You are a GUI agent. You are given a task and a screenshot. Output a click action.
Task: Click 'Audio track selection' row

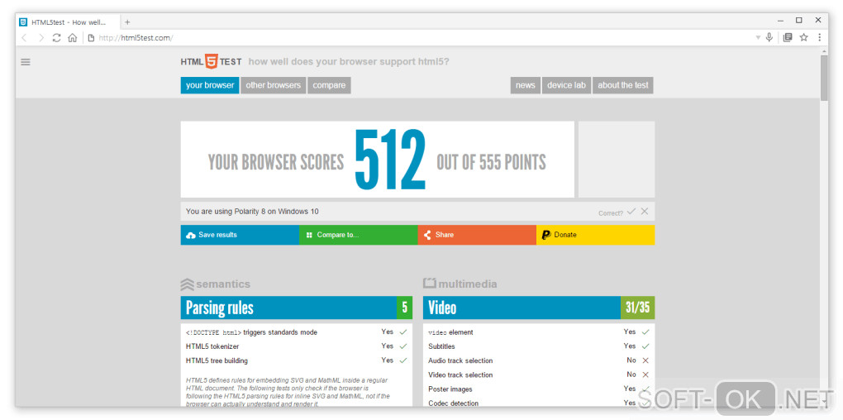[x=539, y=360]
